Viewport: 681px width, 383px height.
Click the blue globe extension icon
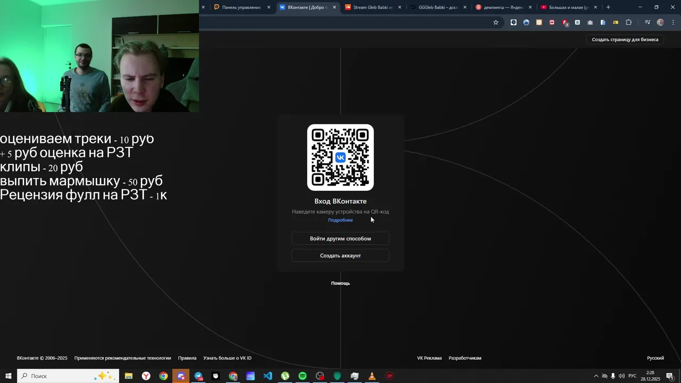click(526, 22)
